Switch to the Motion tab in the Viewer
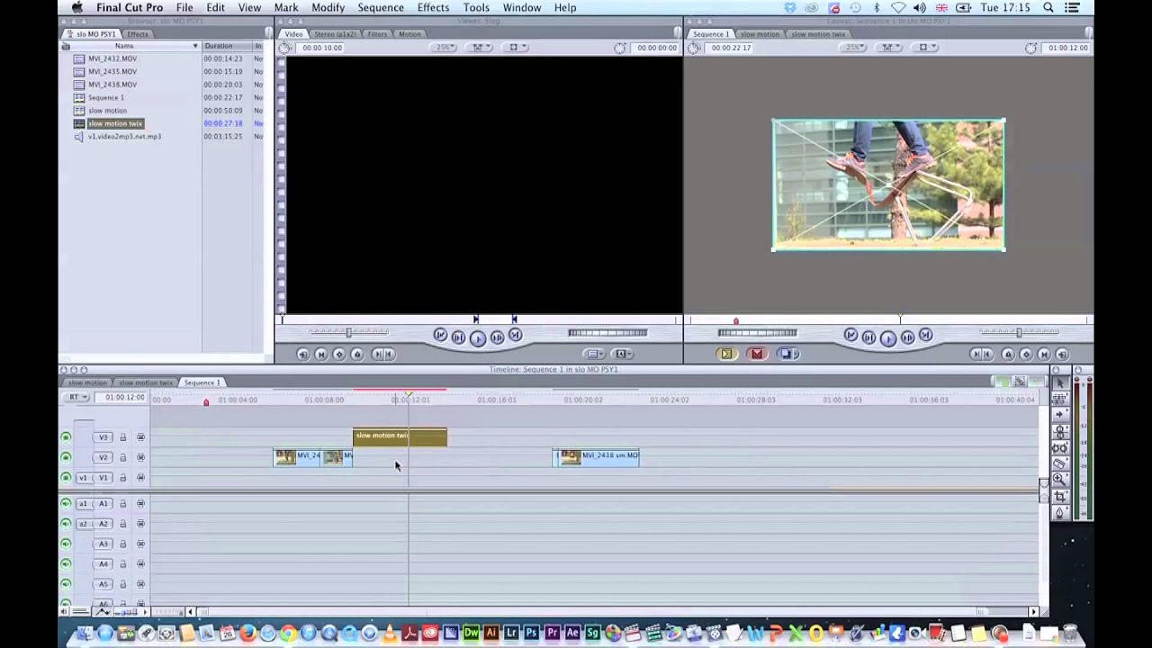Screen dimensions: 1152x648 [x=409, y=34]
